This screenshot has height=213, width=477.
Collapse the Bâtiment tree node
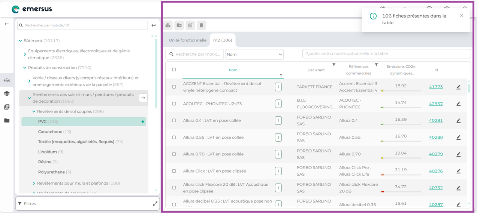pos(20,41)
